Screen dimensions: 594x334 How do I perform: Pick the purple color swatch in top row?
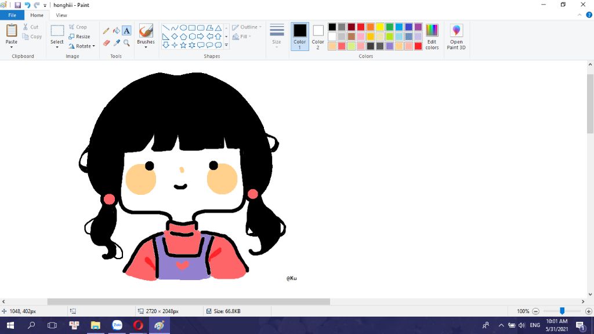coord(418,27)
